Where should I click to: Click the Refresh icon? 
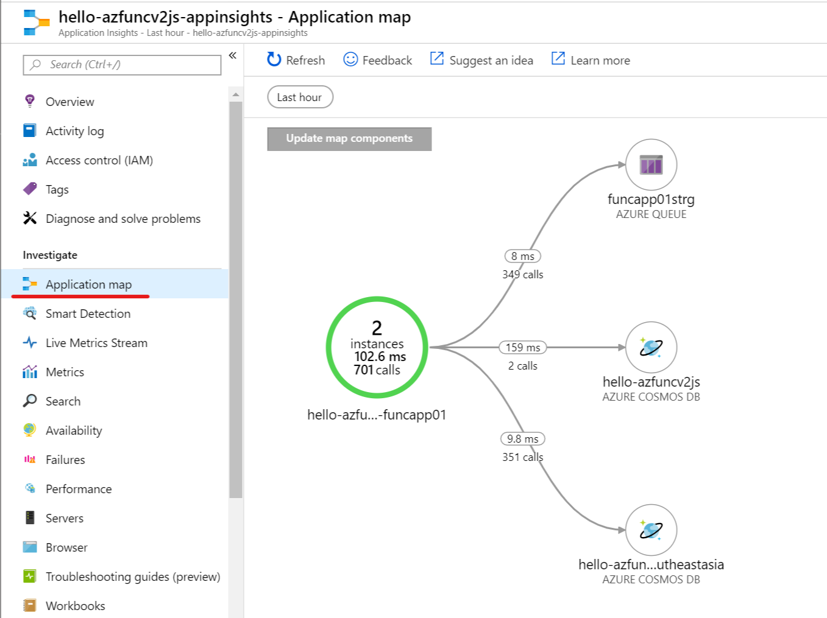tap(272, 59)
